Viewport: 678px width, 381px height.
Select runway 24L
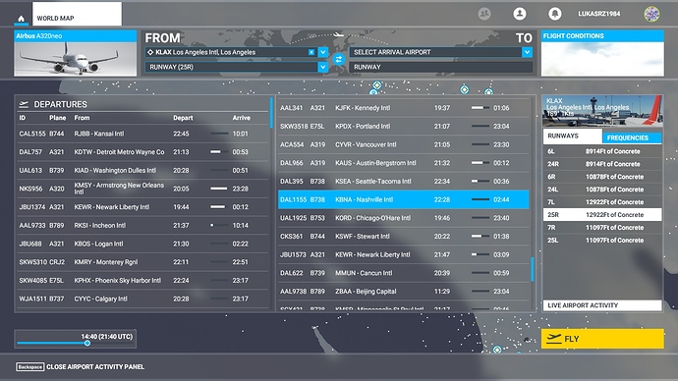point(602,190)
